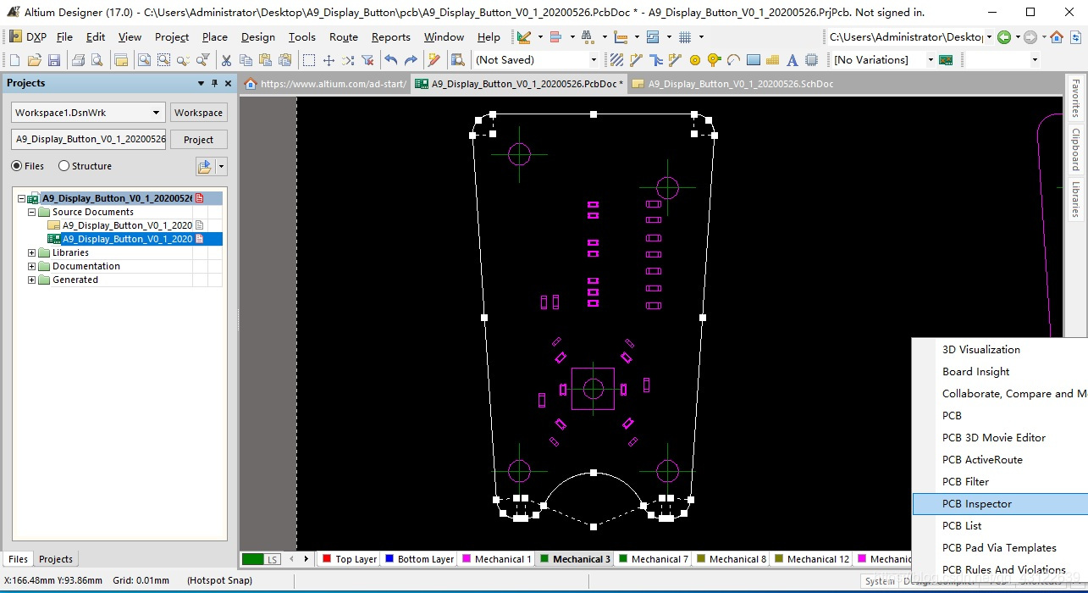Select the Place Pad tool on toolbar

(x=694, y=59)
